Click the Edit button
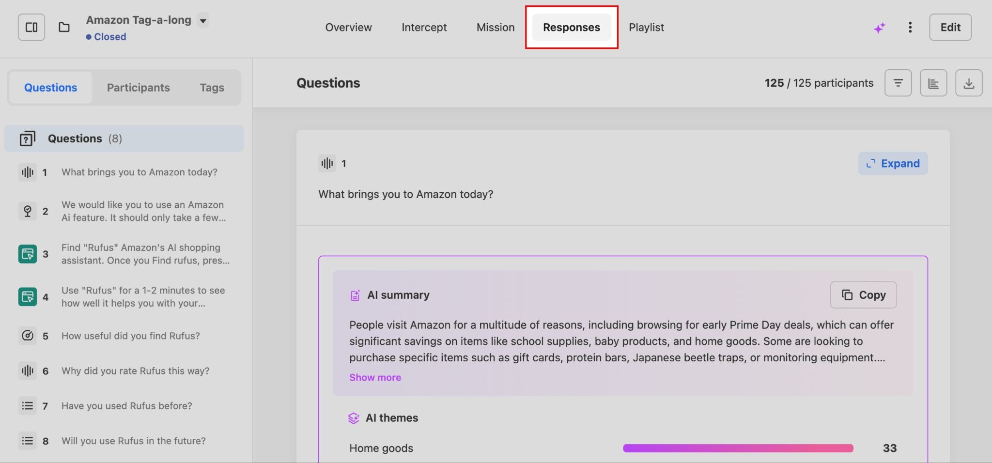Screen dimensions: 992x463 (x=950, y=28)
